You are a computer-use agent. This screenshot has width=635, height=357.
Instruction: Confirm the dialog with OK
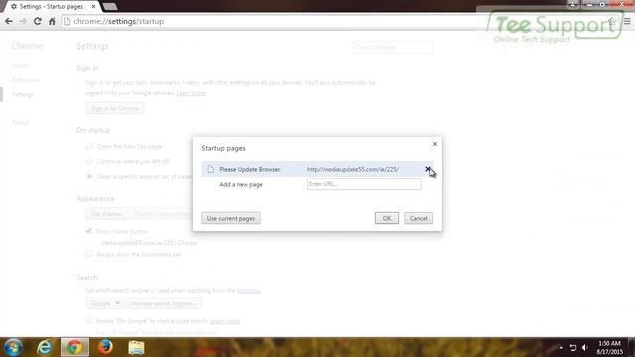pyautogui.click(x=387, y=218)
